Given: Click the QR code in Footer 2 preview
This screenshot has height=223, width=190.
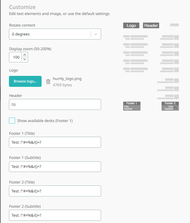Looking at the screenshot, I should point(176,108).
